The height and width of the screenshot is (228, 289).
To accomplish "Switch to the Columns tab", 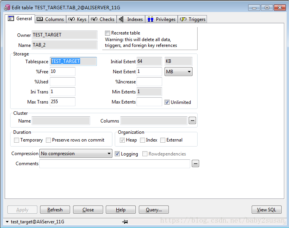I will tap(50, 19).
